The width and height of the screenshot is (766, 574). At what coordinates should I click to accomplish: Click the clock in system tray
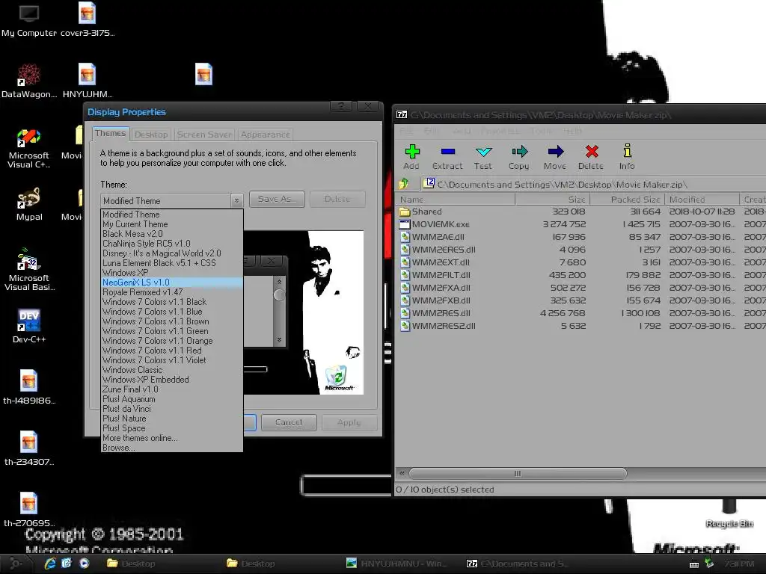(738, 564)
